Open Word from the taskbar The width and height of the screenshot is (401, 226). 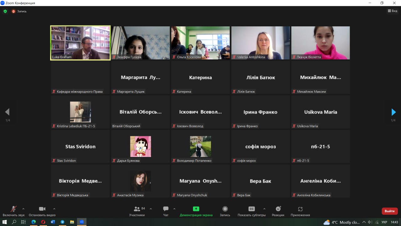pos(53,222)
